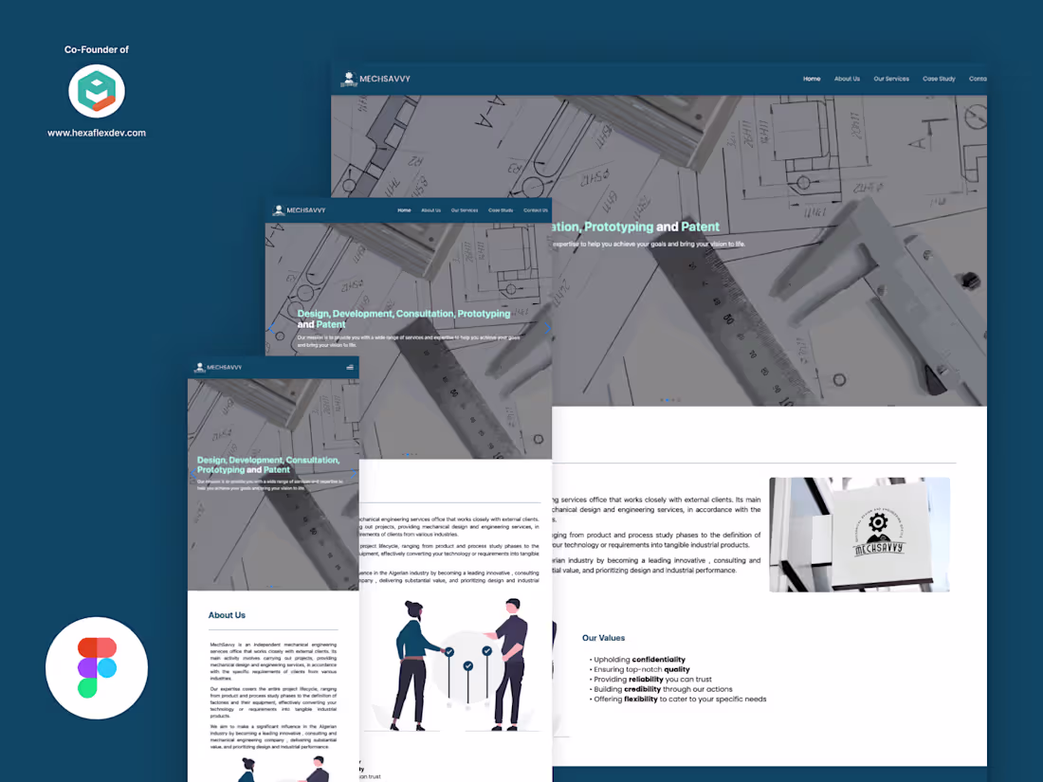Toggle the active pagination dot under hero
This screenshot has width=1043, height=782.
(668, 400)
